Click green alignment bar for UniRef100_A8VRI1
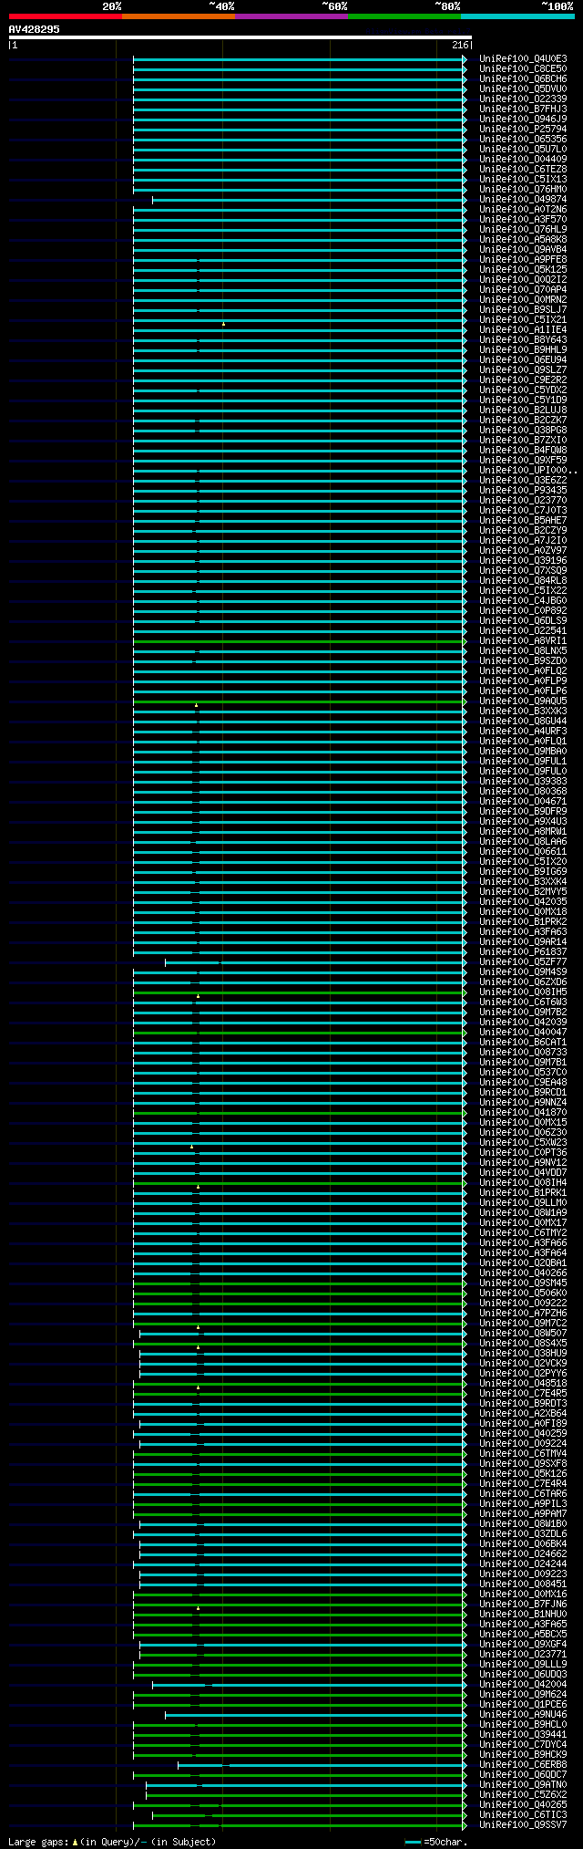This screenshot has width=583, height=1849. 300,640
